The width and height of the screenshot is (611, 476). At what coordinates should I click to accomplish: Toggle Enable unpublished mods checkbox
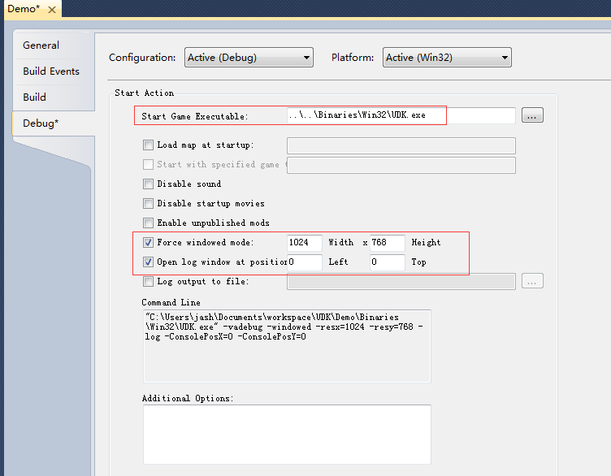(148, 223)
